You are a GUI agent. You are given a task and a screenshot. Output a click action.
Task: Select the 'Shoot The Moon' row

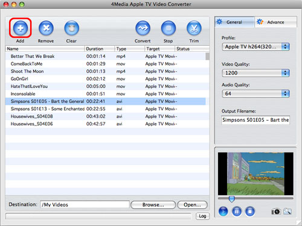click(x=106, y=71)
